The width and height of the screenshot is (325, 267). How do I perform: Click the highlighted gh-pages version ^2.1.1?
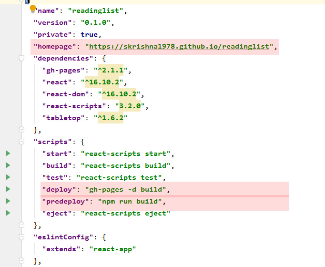110,71
